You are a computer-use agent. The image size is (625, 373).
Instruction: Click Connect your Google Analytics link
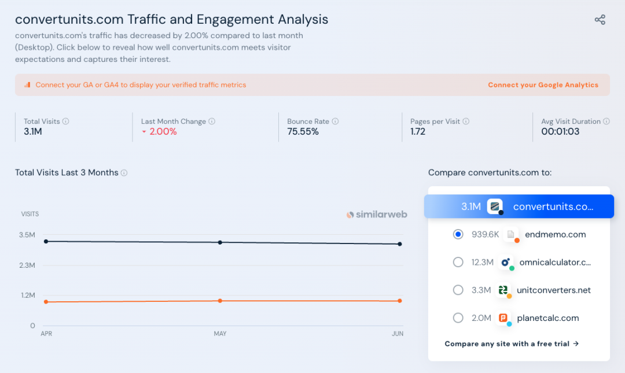pos(543,85)
